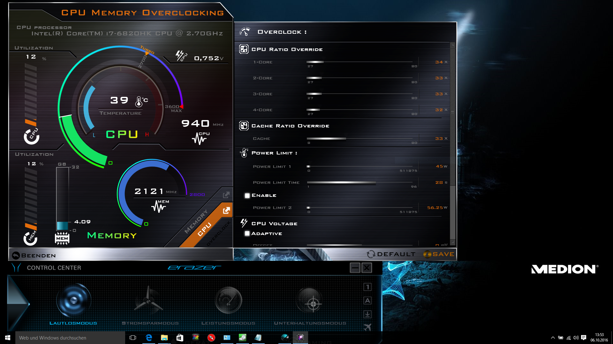Click Beenden to exit overclocking

point(34,255)
